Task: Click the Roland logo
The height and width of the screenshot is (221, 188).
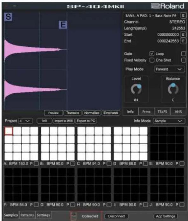Action: 167,6
